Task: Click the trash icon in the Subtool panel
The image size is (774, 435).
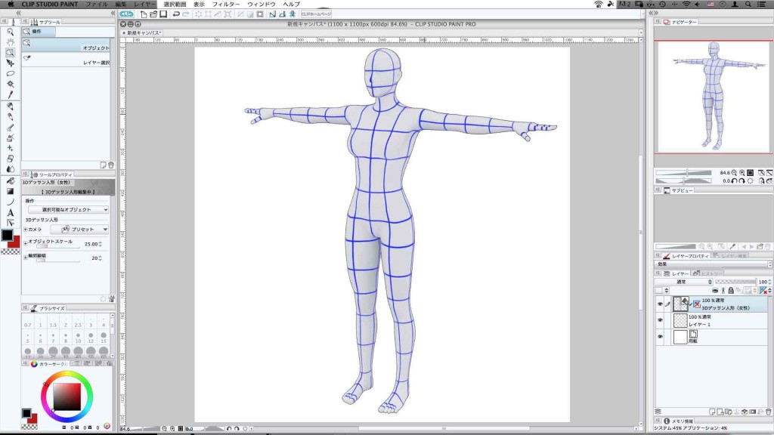Action: click(x=110, y=163)
